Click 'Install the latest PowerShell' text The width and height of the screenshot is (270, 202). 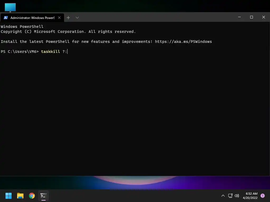(x=35, y=42)
